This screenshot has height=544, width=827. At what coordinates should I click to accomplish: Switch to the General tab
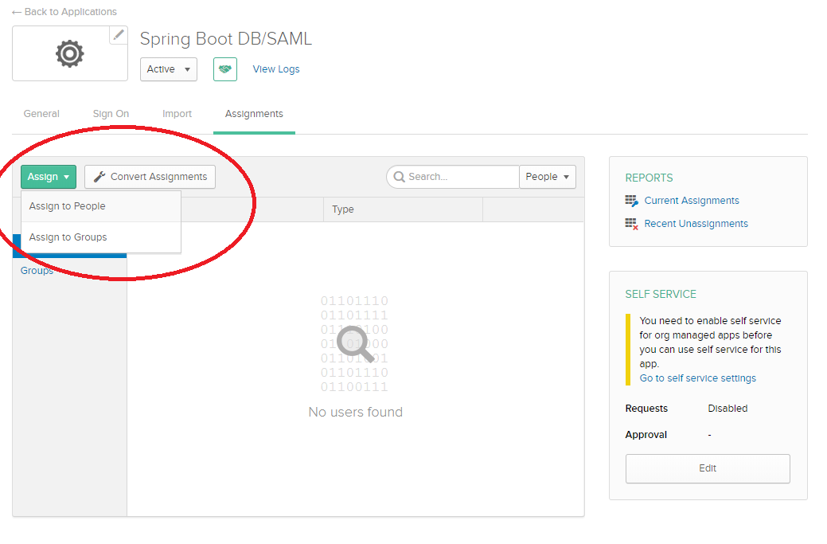point(41,114)
